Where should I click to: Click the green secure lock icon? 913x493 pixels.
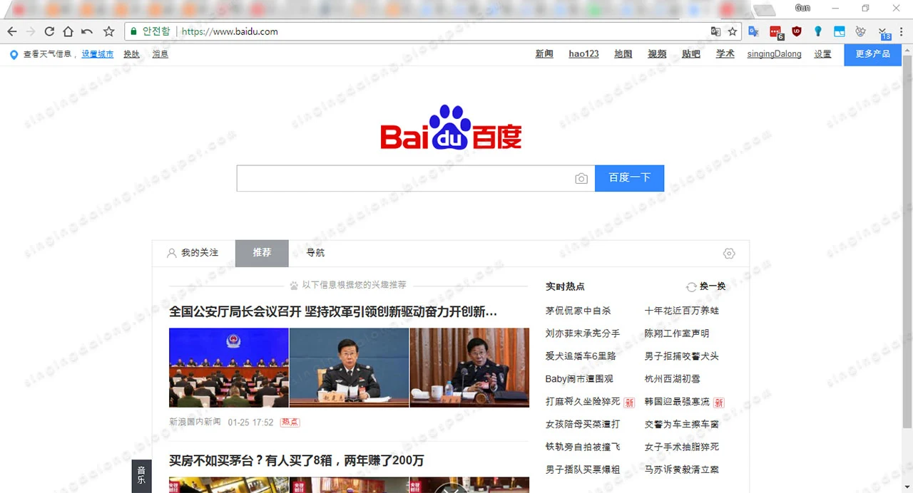point(133,31)
